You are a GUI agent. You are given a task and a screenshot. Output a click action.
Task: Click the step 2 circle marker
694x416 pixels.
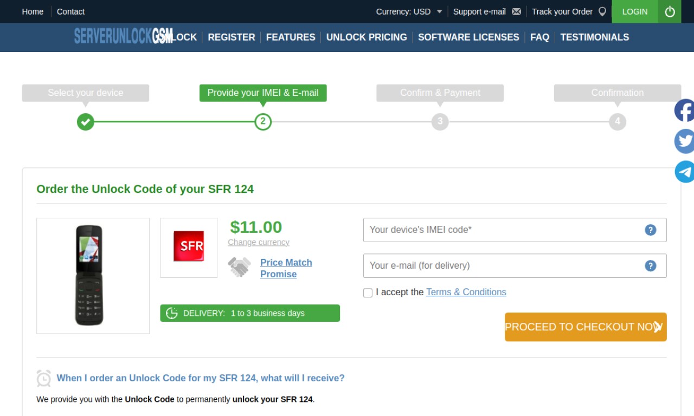coord(263,121)
